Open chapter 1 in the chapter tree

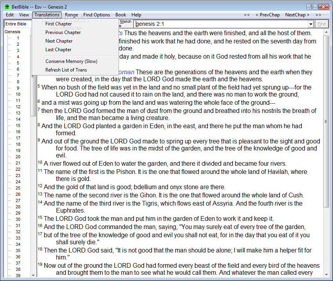click(x=18, y=38)
